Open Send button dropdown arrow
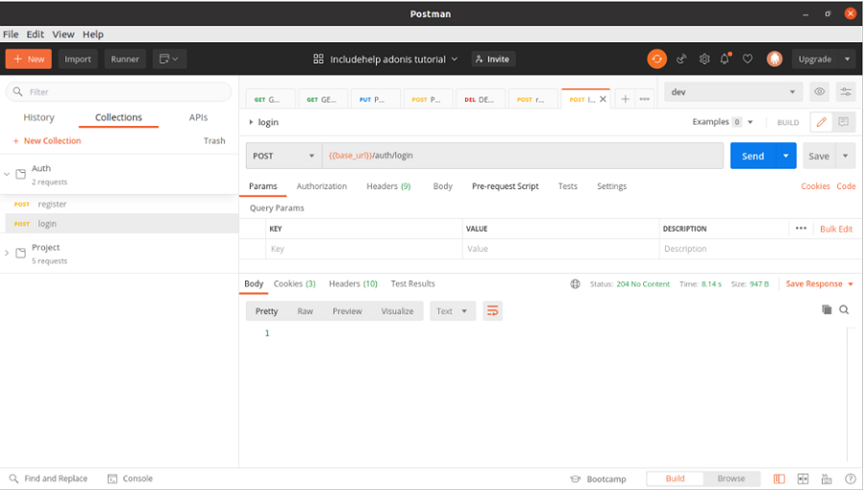Viewport: 865px width, 490px height. point(785,156)
